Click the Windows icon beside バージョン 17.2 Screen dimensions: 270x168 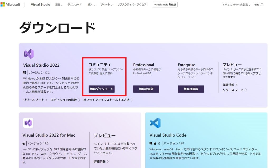coord(25,72)
